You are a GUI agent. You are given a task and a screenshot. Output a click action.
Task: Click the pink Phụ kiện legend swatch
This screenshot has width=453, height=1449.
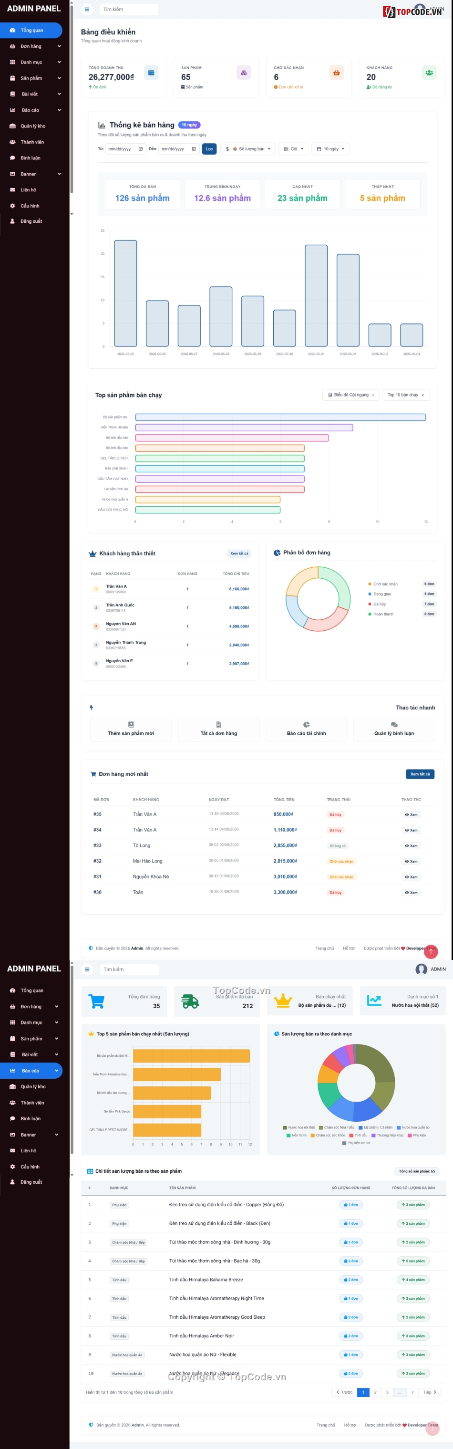click(410, 1135)
